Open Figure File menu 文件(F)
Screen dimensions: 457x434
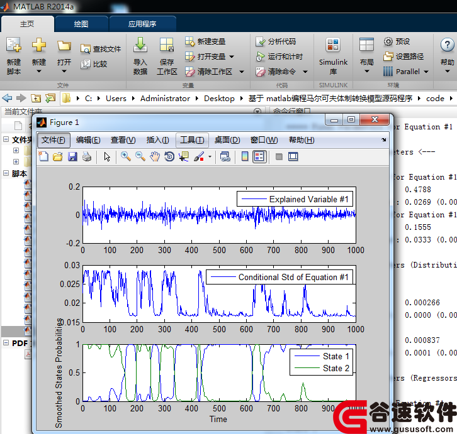[x=54, y=140]
